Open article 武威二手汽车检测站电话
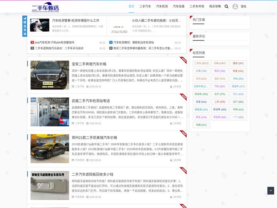The width and height of the screenshot is (277, 208). (91, 101)
